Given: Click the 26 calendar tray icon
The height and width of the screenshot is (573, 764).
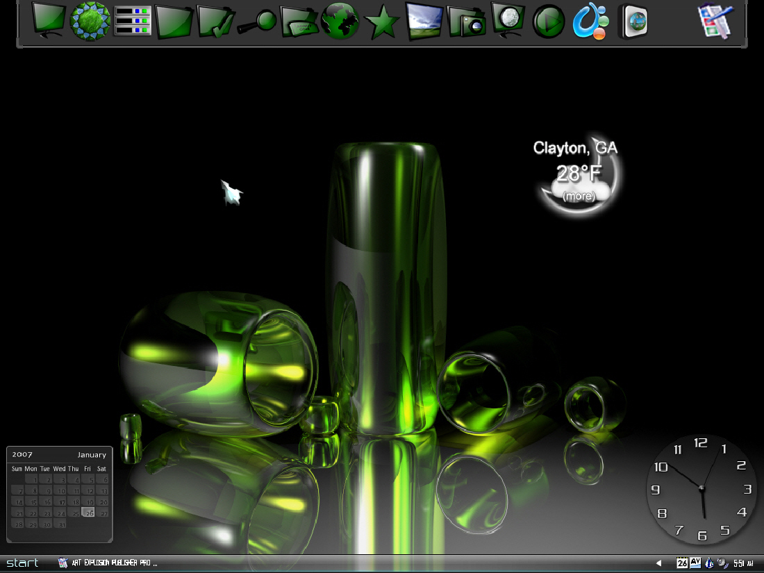Looking at the screenshot, I should (x=682, y=563).
